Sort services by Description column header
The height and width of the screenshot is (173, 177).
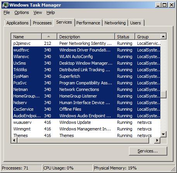point(86,36)
